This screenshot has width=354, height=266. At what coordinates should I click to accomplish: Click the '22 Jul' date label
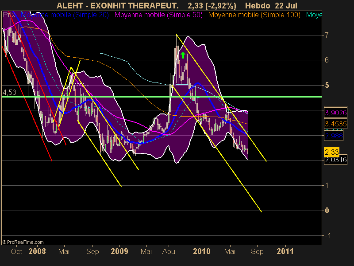[286, 5]
